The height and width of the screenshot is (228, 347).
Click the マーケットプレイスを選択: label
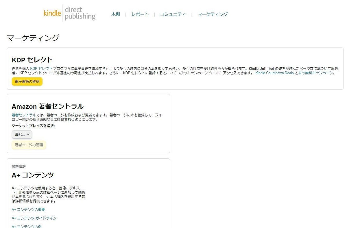tap(33, 126)
